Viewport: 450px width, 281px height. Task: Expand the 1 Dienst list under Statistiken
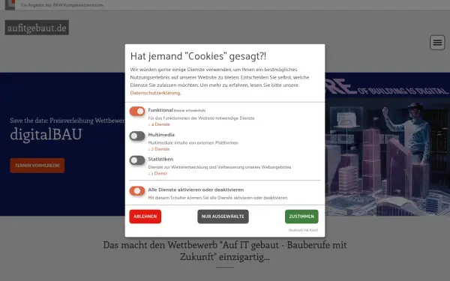point(157,174)
